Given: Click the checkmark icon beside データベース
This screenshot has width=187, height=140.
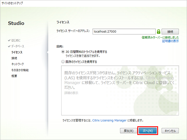Looking at the screenshot, I should tap(9, 46).
